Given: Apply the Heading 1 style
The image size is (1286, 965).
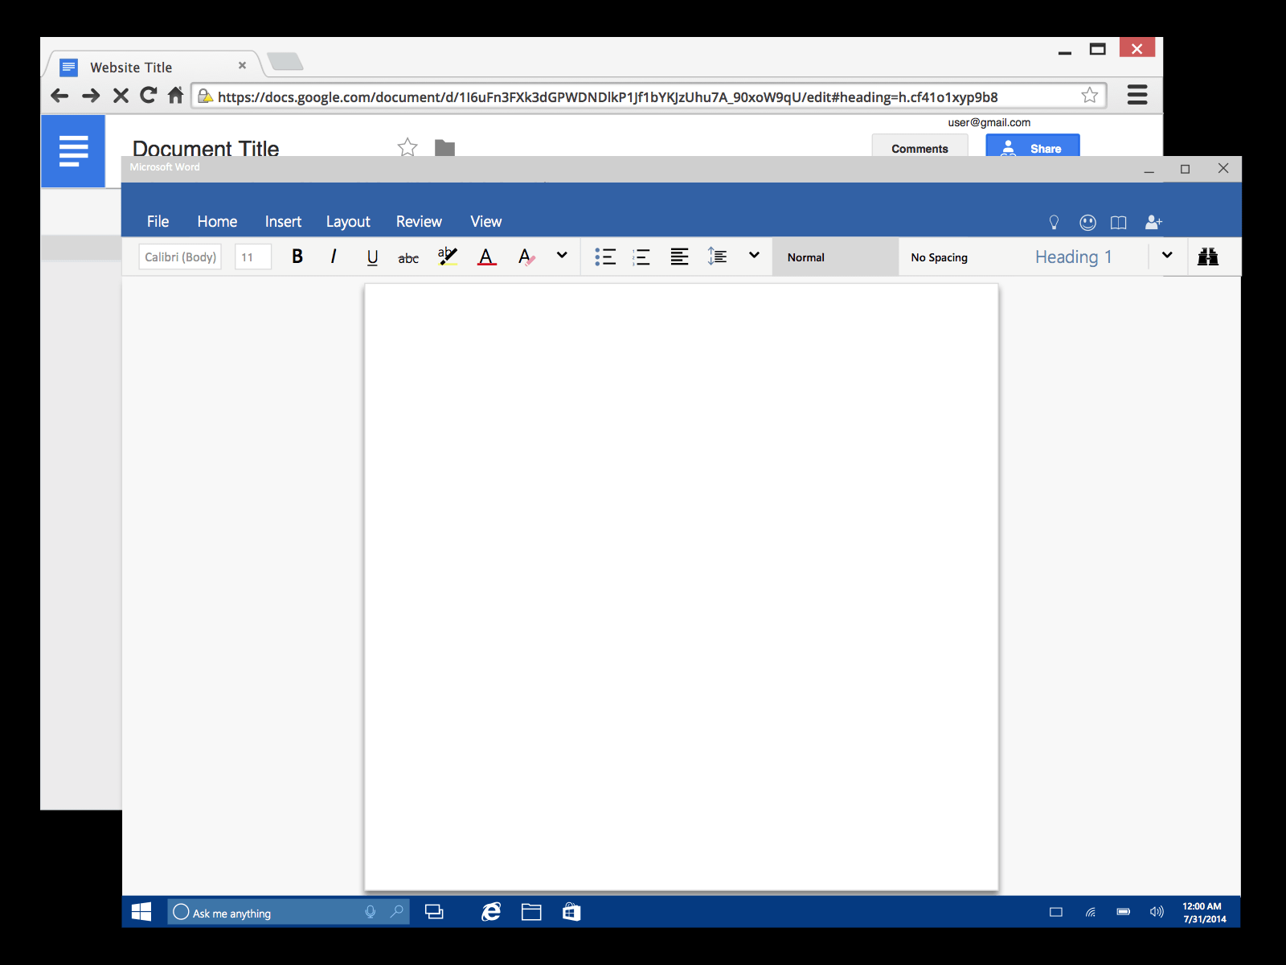Looking at the screenshot, I should coord(1073,257).
